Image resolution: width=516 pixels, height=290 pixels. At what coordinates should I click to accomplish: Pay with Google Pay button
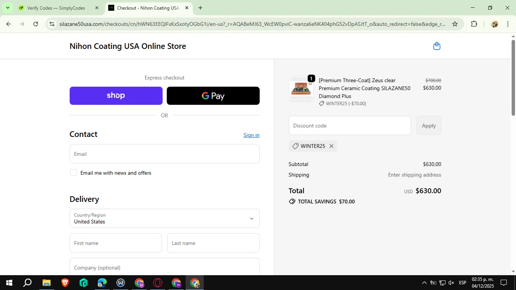tap(213, 96)
